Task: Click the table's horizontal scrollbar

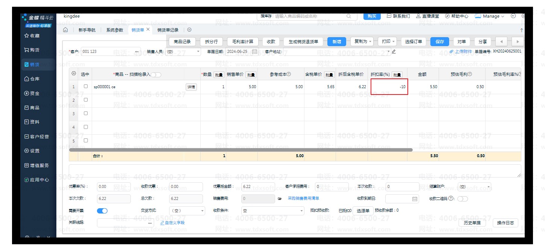Action: point(241,150)
